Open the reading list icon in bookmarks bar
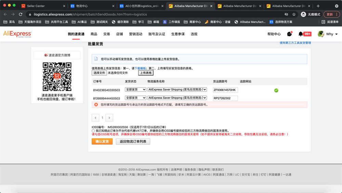342x193 pixels. pos(323,22)
